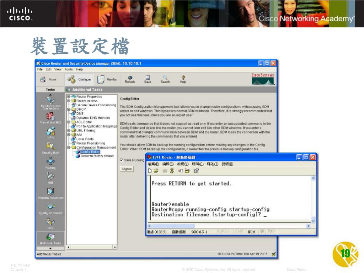The height and width of the screenshot is (273, 364).
Task: Open the 說明(H) menu in HyperTerminal
Action: coord(227,164)
